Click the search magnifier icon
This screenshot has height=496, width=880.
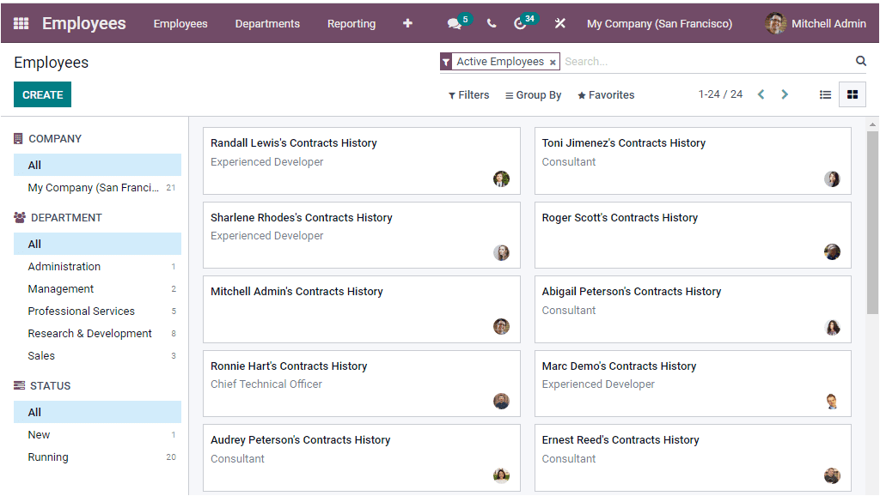tap(860, 61)
